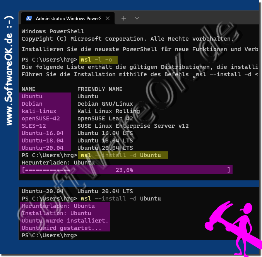Click the 'Installieren Sie die neueste PowerShell' line
262x257 pixels.
(x=140, y=49)
